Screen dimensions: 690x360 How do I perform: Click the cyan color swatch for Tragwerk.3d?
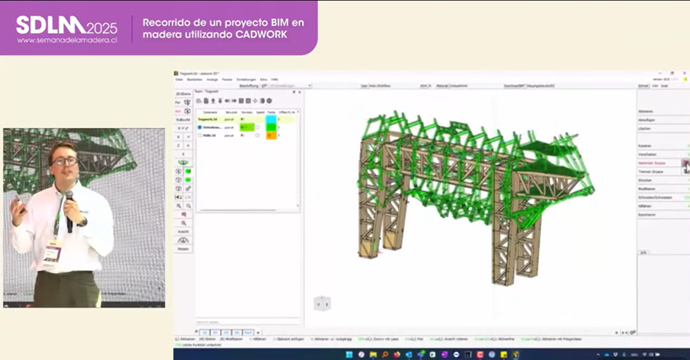(x=271, y=119)
